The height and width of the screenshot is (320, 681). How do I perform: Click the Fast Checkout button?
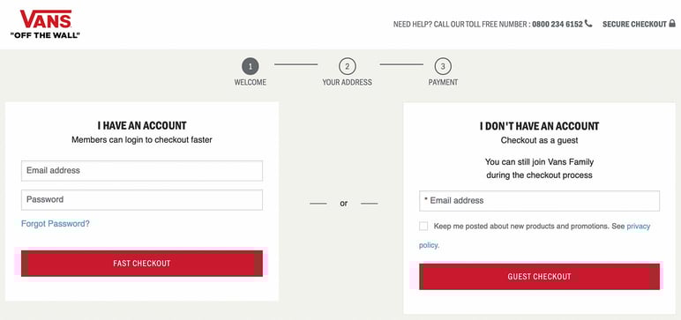pyautogui.click(x=142, y=264)
